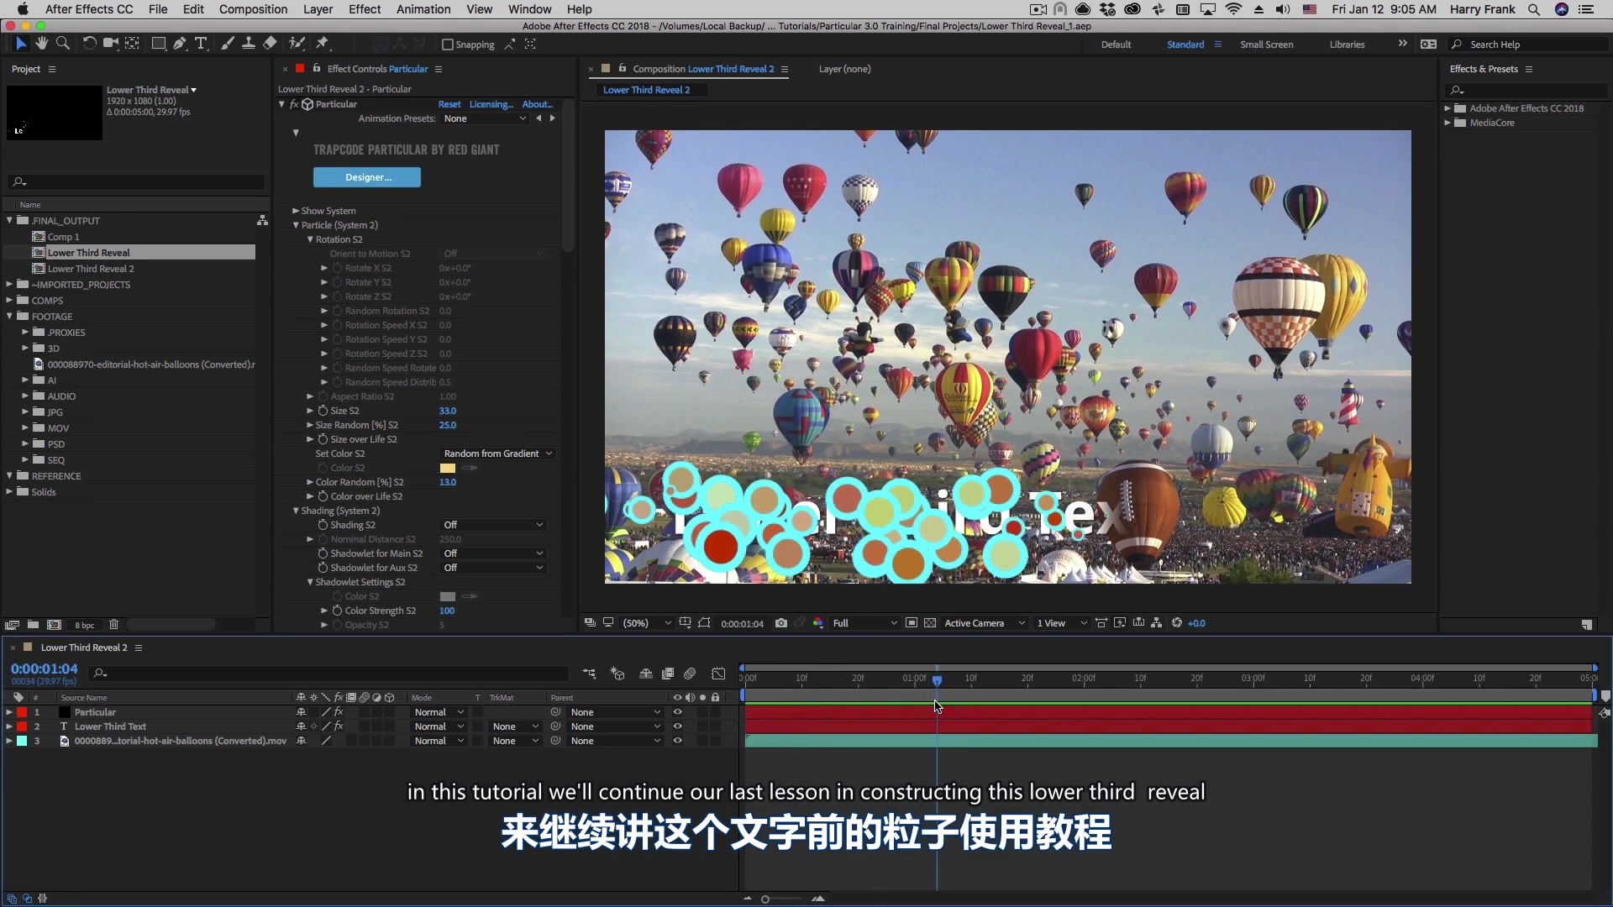Image resolution: width=1613 pixels, height=907 pixels.
Task: Open the Particular Designer
Action: (367, 177)
